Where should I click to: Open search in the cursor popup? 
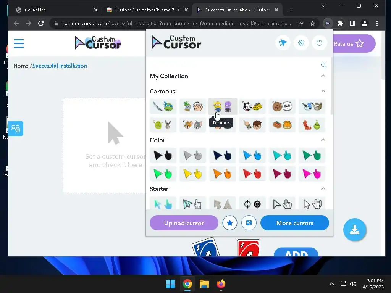[x=323, y=65]
